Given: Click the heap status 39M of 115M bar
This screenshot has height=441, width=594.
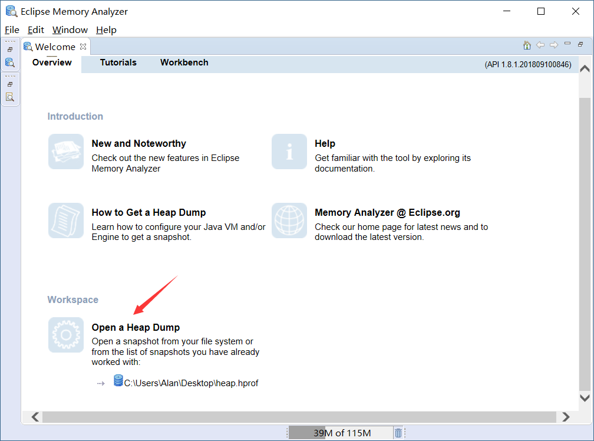Looking at the screenshot, I should click(341, 433).
